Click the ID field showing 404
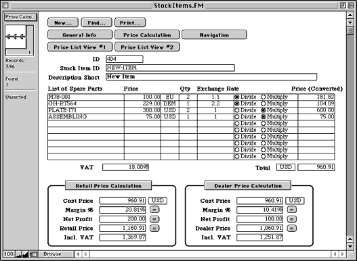357x261 pixels. click(x=125, y=59)
